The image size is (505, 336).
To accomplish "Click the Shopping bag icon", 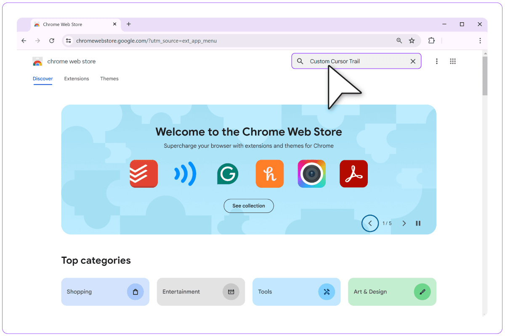I will [136, 291].
